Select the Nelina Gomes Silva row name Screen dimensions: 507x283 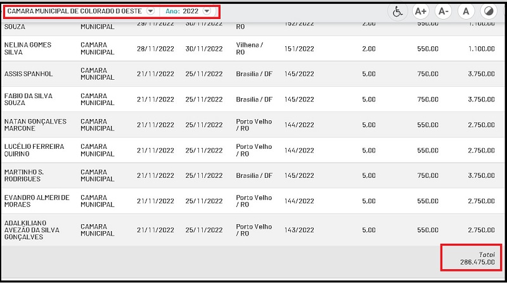pyautogui.click(x=28, y=49)
